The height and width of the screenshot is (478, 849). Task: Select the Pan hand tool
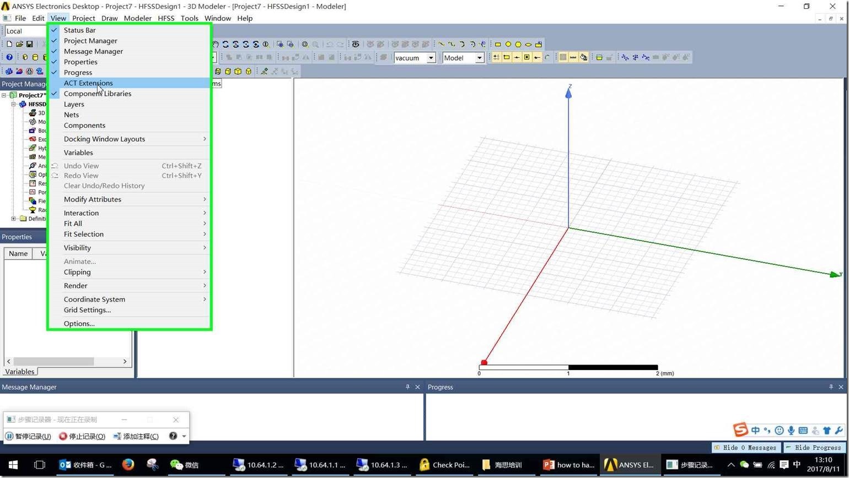(216, 44)
